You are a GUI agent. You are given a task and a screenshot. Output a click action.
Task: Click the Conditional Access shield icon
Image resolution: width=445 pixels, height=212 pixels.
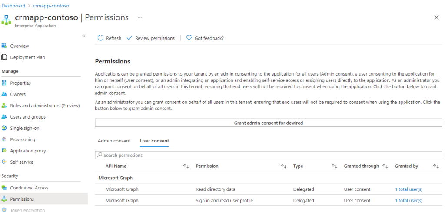(4, 188)
